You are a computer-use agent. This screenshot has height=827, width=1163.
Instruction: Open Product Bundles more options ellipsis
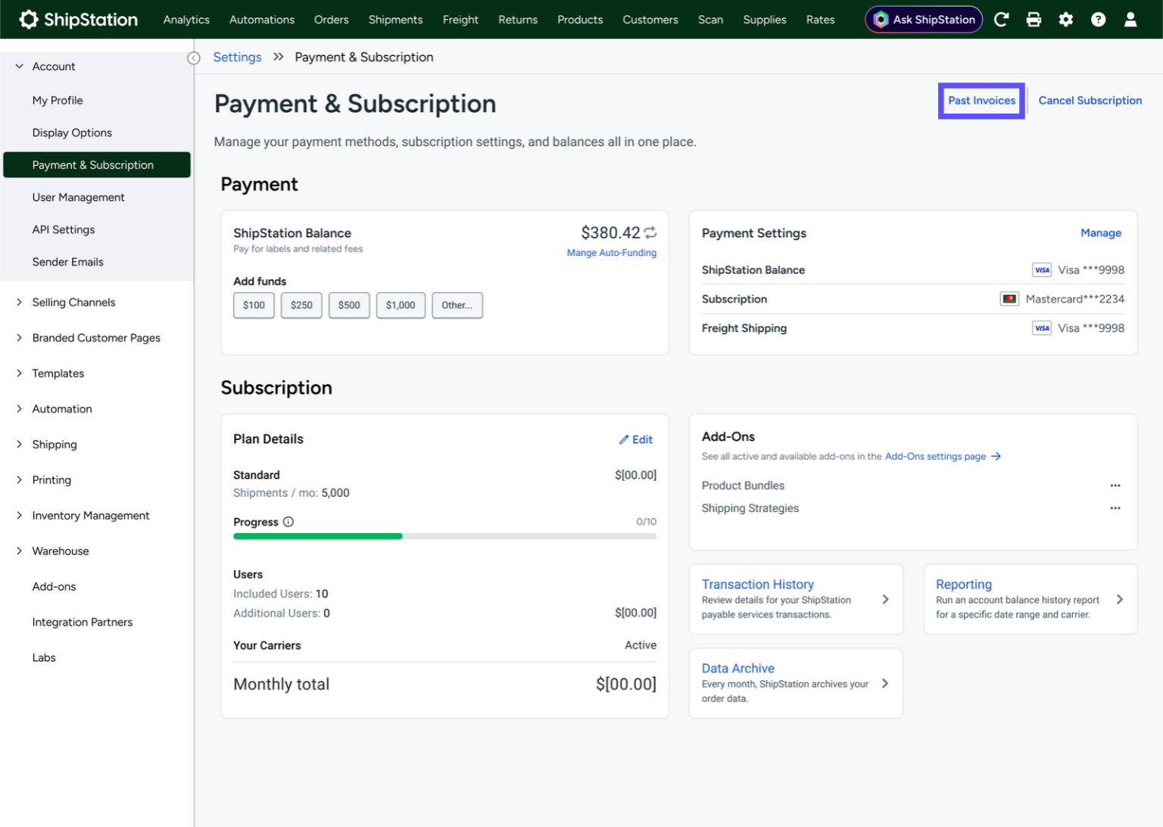1115,485
